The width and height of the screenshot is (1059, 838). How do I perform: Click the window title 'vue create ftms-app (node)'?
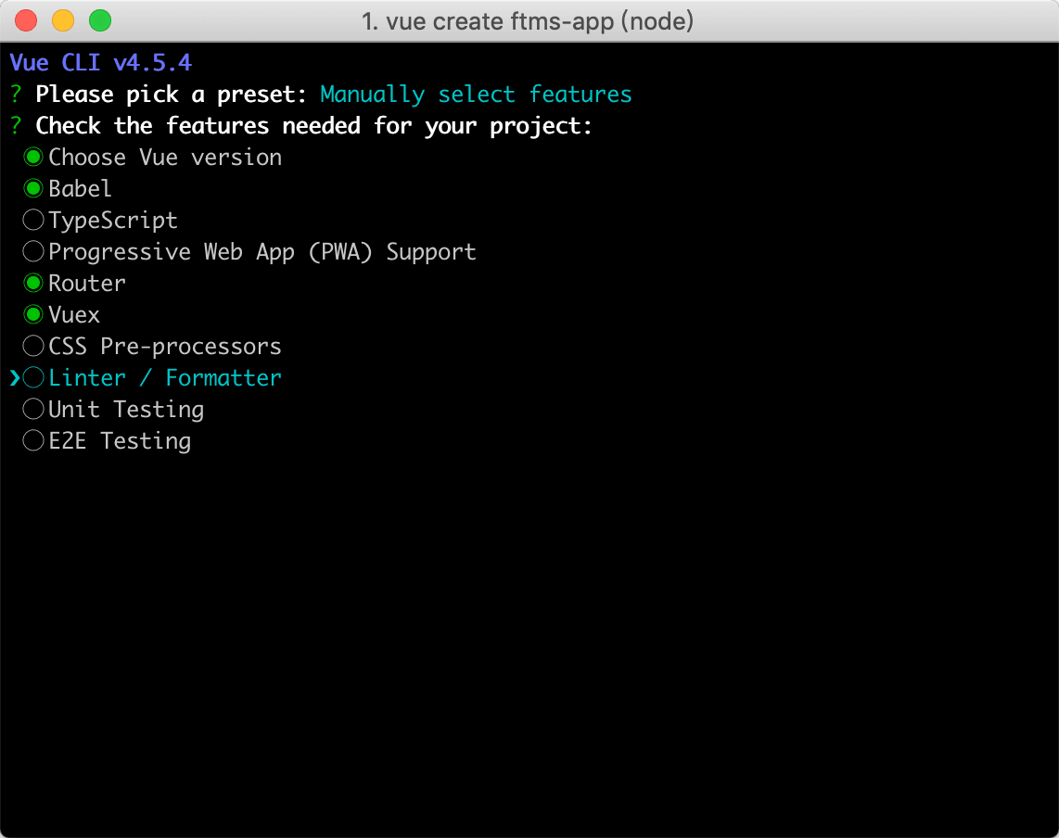point(528,20)
